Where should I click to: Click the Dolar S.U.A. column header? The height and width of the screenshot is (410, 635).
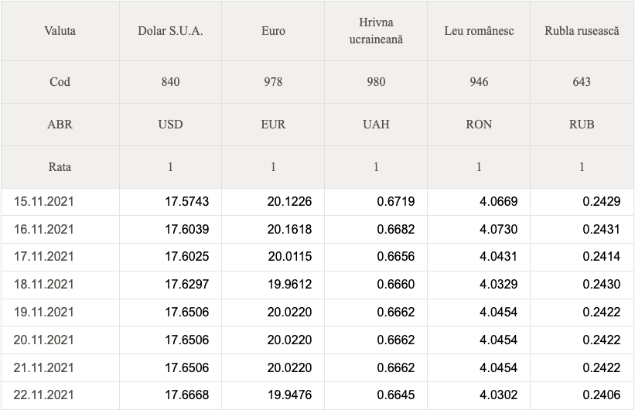click(x=170, y=31)
